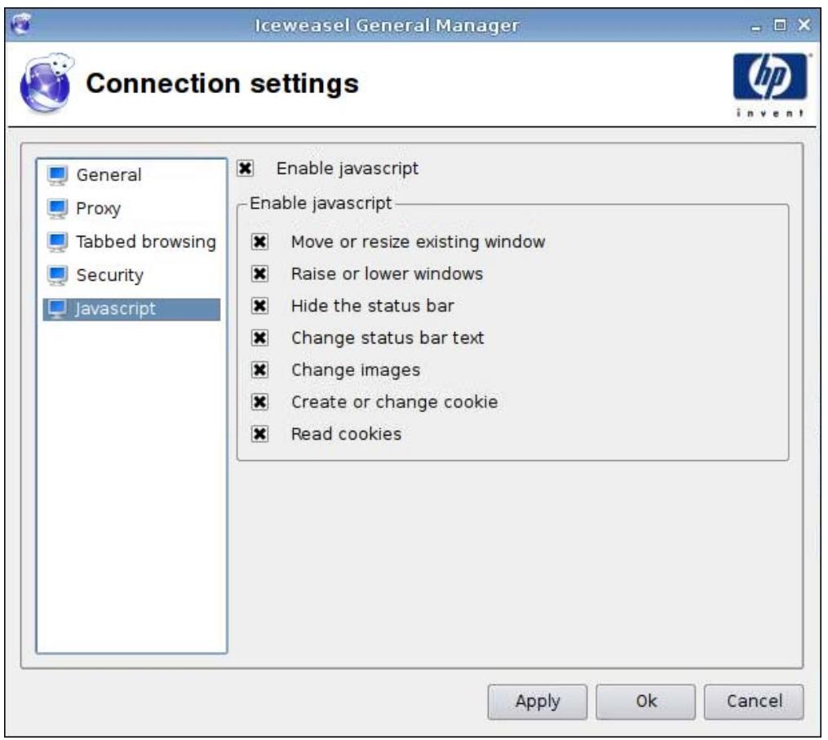The height and width of the screenshot is (740, 828).
Task: Uncheck Create or change cookie
Action: coord(259,402)
